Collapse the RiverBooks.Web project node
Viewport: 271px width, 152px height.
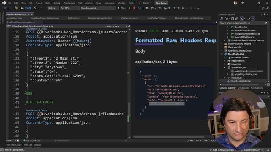click(221, 54)
